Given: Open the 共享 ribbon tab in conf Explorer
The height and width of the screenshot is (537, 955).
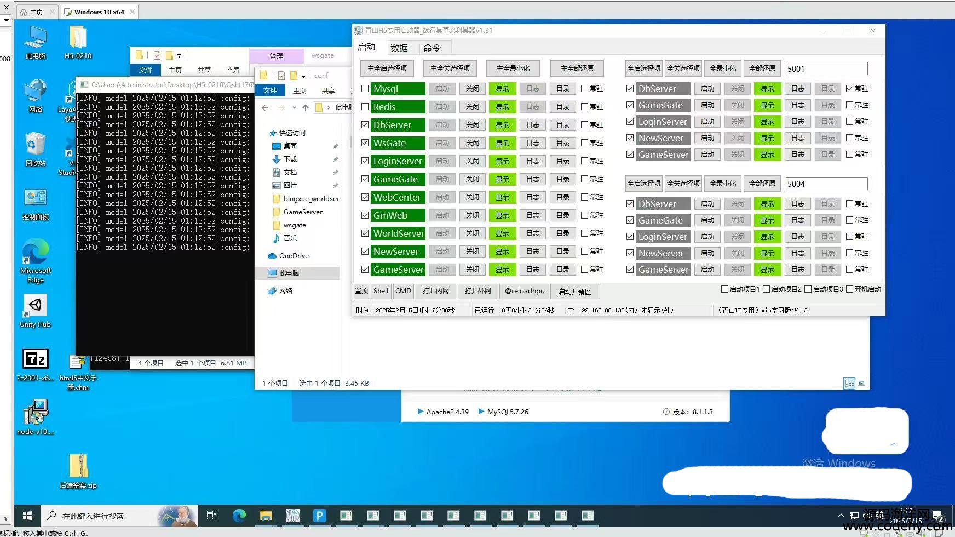Looking at the screenshot, I should [x=329, y=90].
